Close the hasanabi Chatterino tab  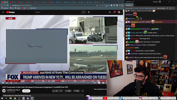coord(132,5)
